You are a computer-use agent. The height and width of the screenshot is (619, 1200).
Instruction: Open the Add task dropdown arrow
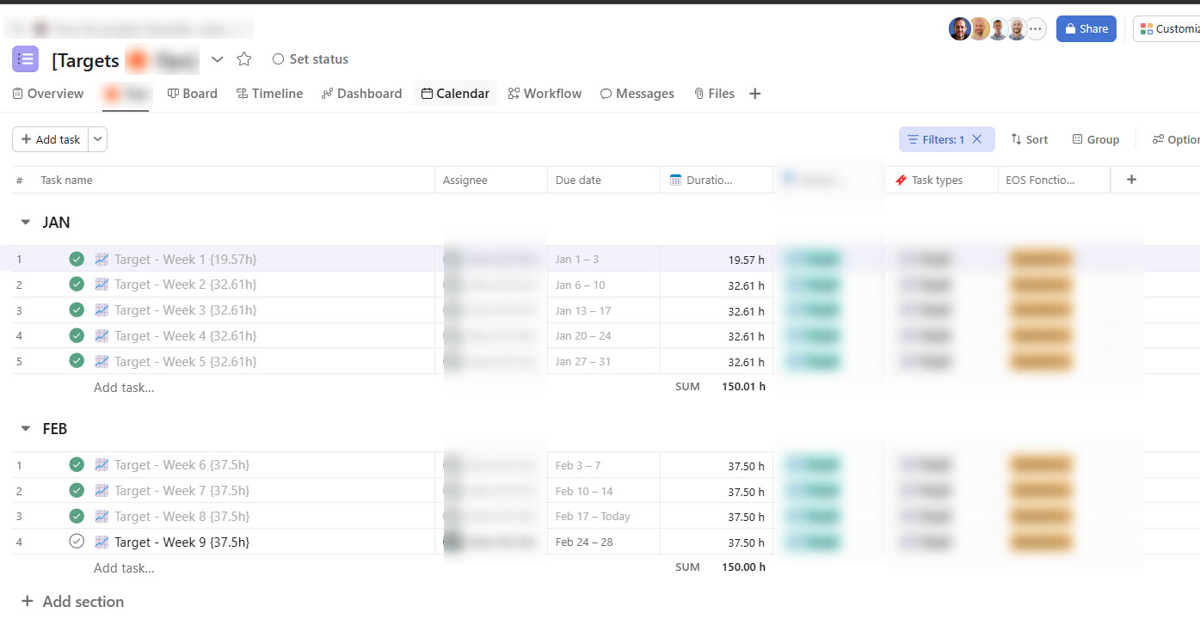point(97,138)
